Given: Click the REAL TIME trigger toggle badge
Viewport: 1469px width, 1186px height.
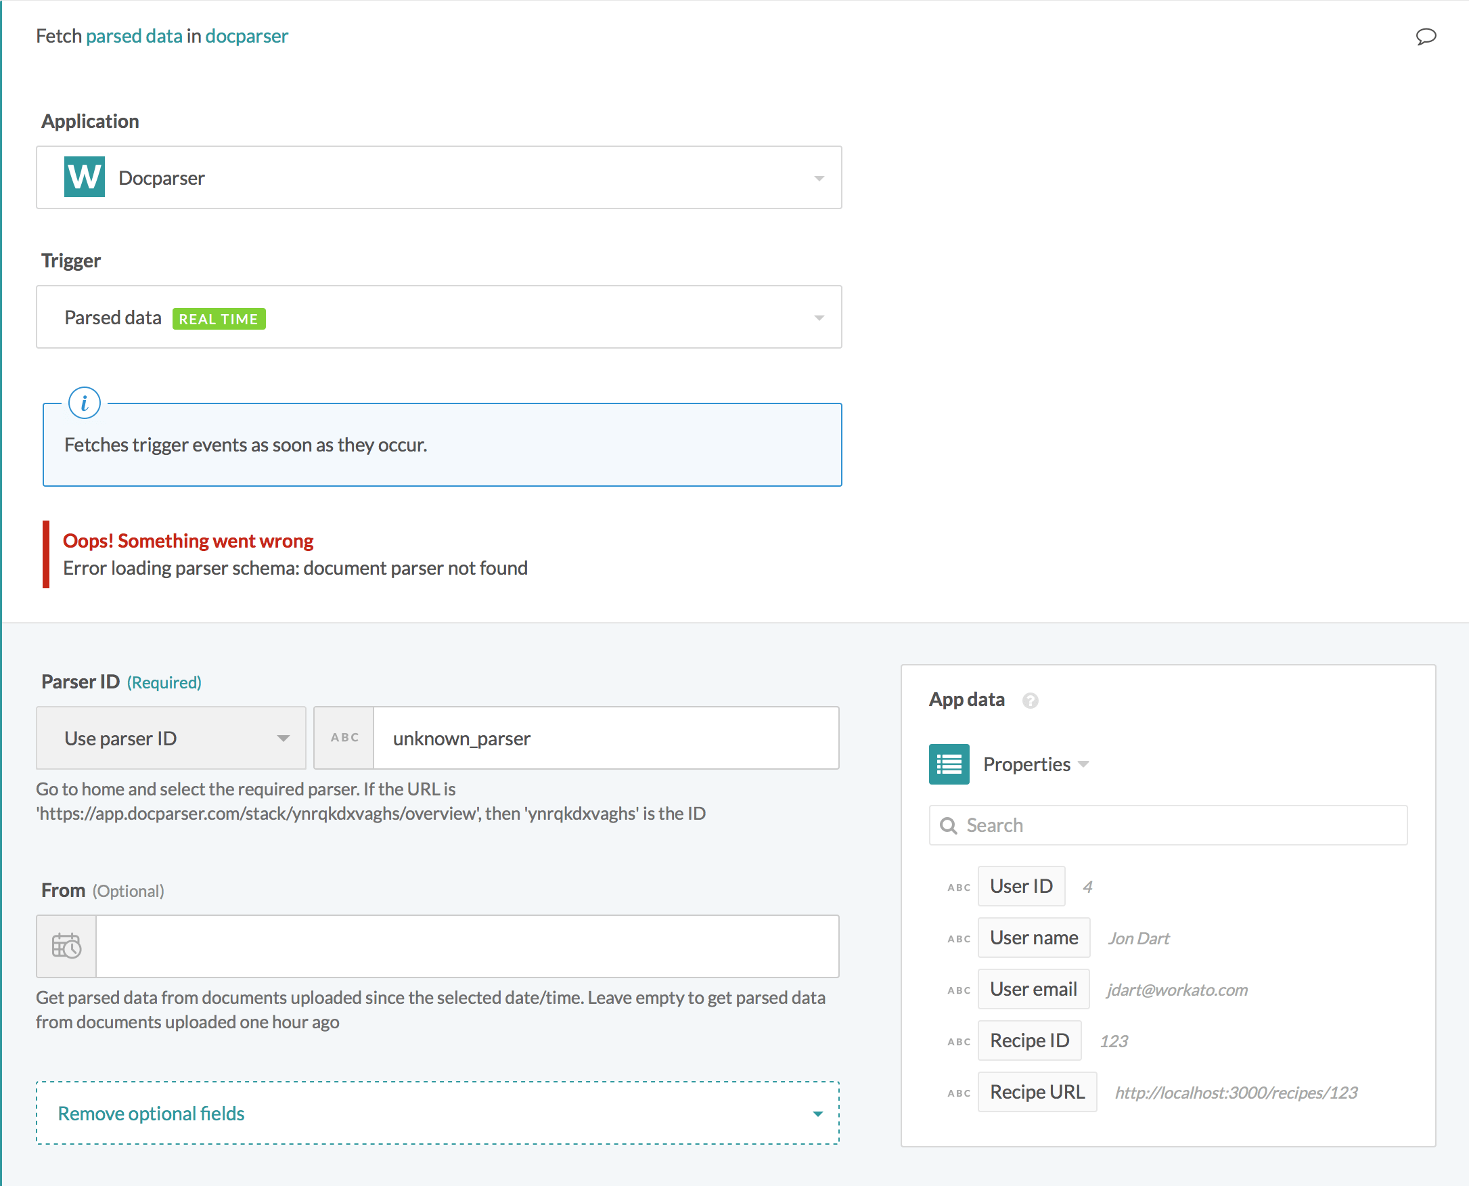Looking at the screenshot, I should pyautogui.click(x=219, y=318).
